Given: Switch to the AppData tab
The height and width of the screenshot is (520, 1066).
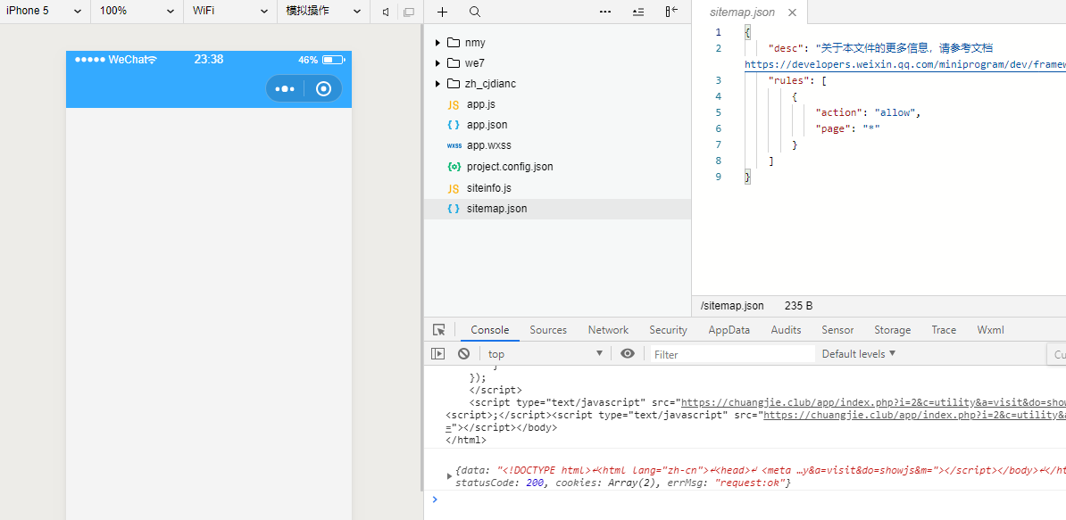Looking at the screenshot, I should click(x=729, y=330).
